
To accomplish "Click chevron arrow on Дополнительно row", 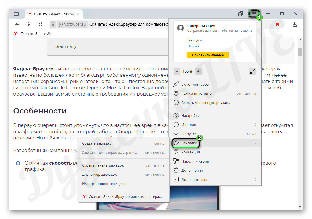I will [x=256, y=179].
